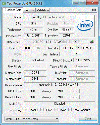The height and width of the screenshot is (125, 100).
Task: Click the Device ID field 8086 - 0116
Action: [32, 48]
